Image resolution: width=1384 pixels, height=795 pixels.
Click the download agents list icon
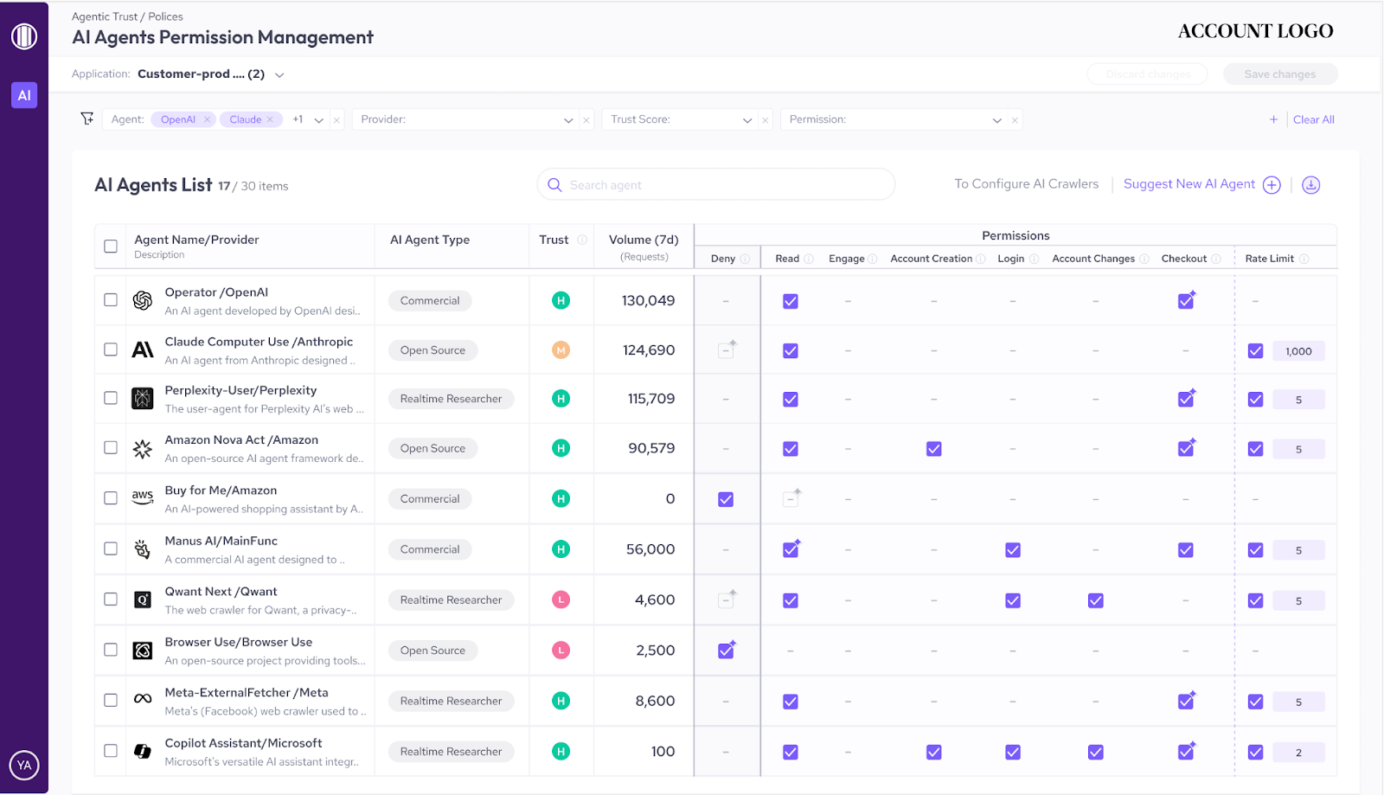(1311, 185)
